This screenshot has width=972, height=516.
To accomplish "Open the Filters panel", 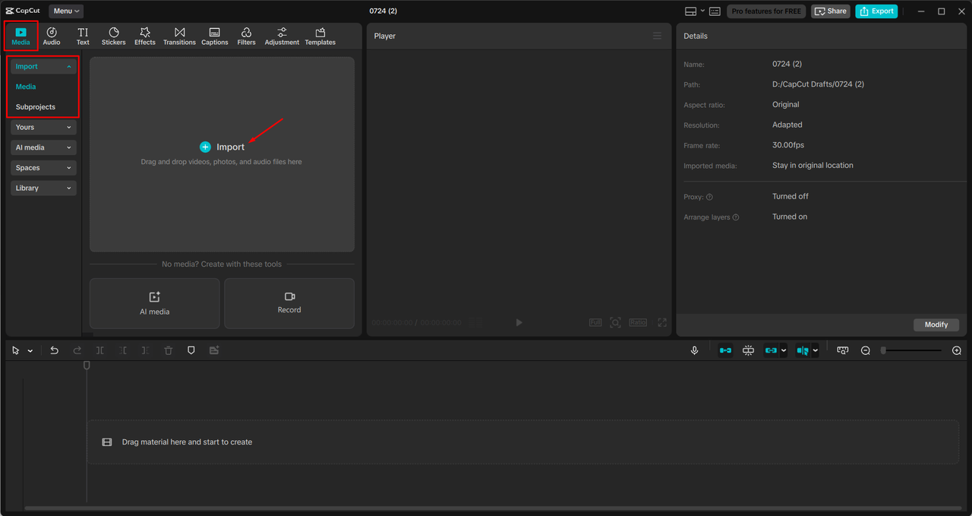I will click(246, 36).
